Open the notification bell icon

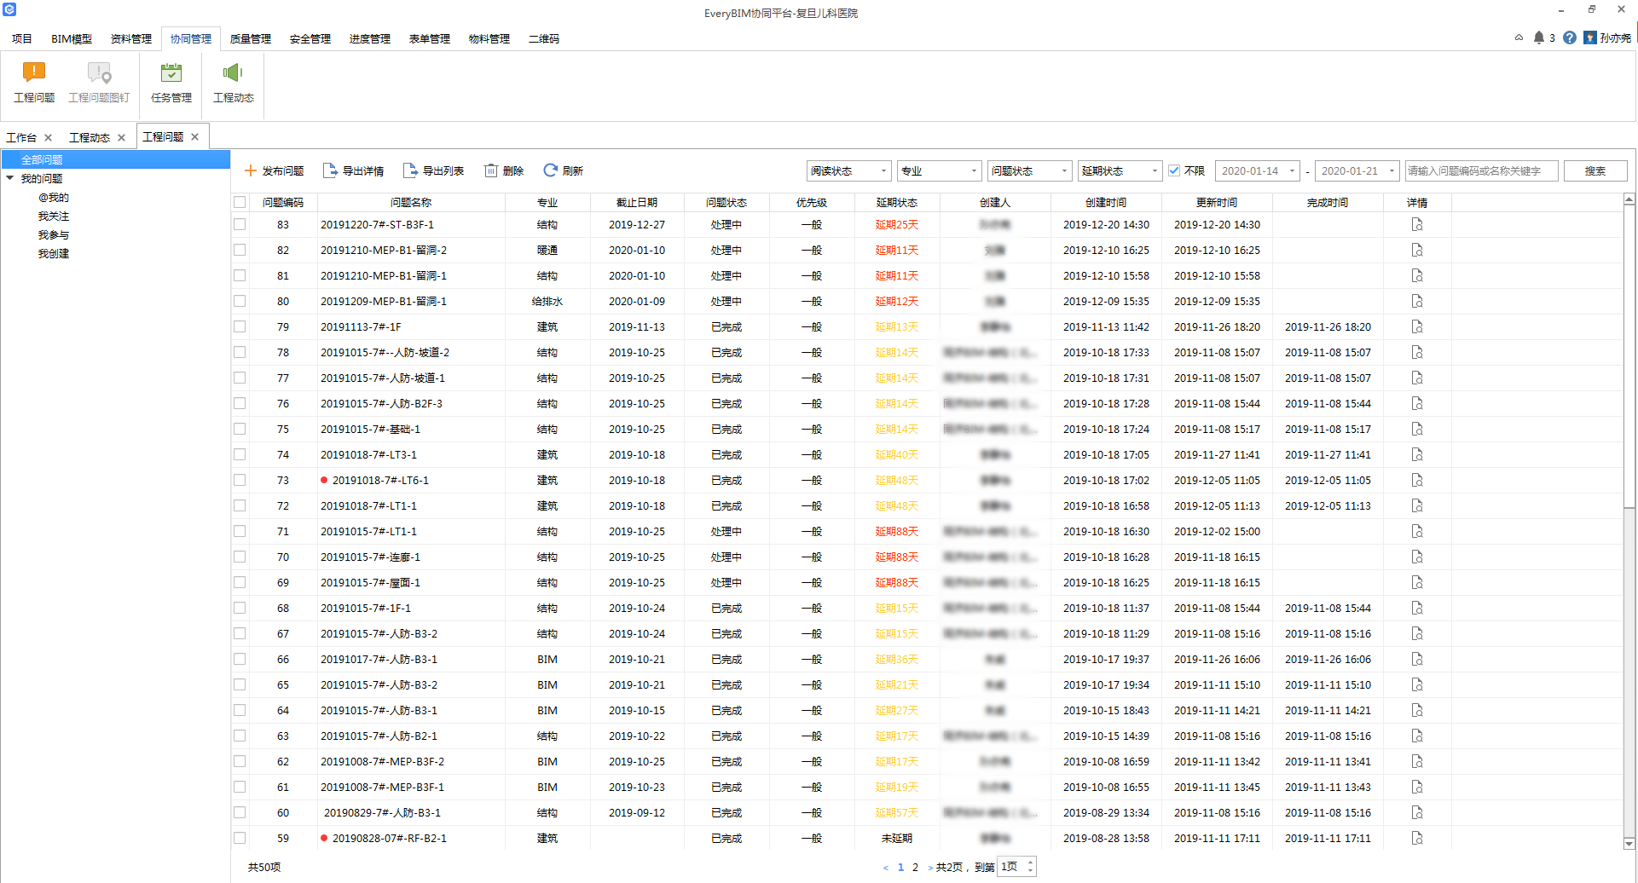[x=1538, y=38]
